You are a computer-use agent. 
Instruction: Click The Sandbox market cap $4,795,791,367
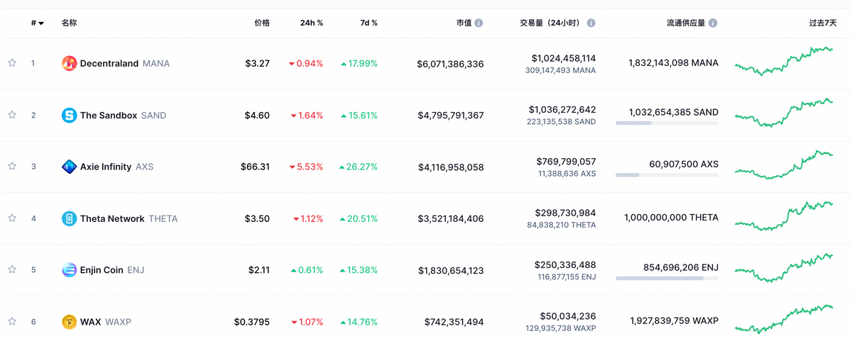(451, 116)
